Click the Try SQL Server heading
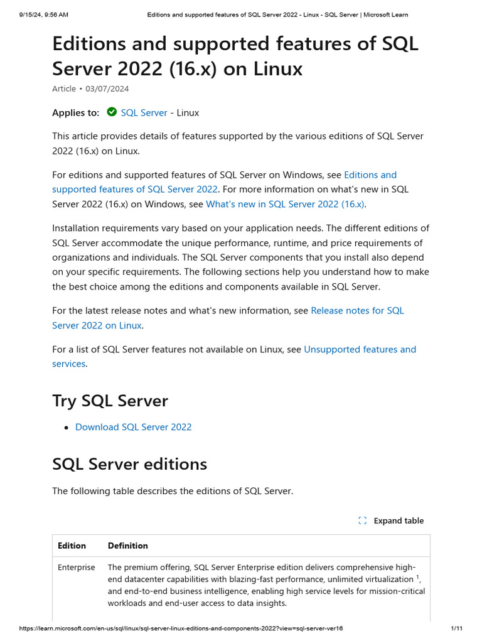 point(110,401)
